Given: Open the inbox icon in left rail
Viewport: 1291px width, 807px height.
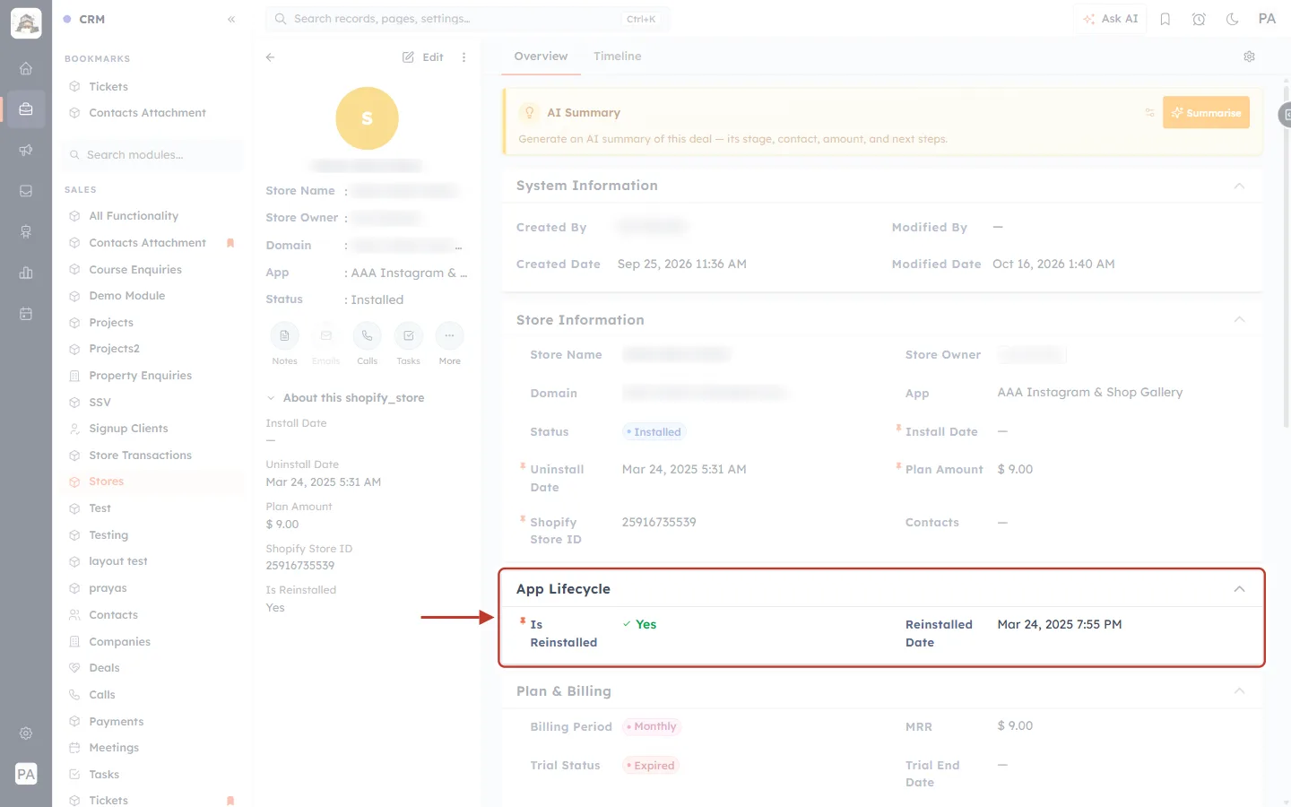Looking at the screenshot, I should 26,191.
